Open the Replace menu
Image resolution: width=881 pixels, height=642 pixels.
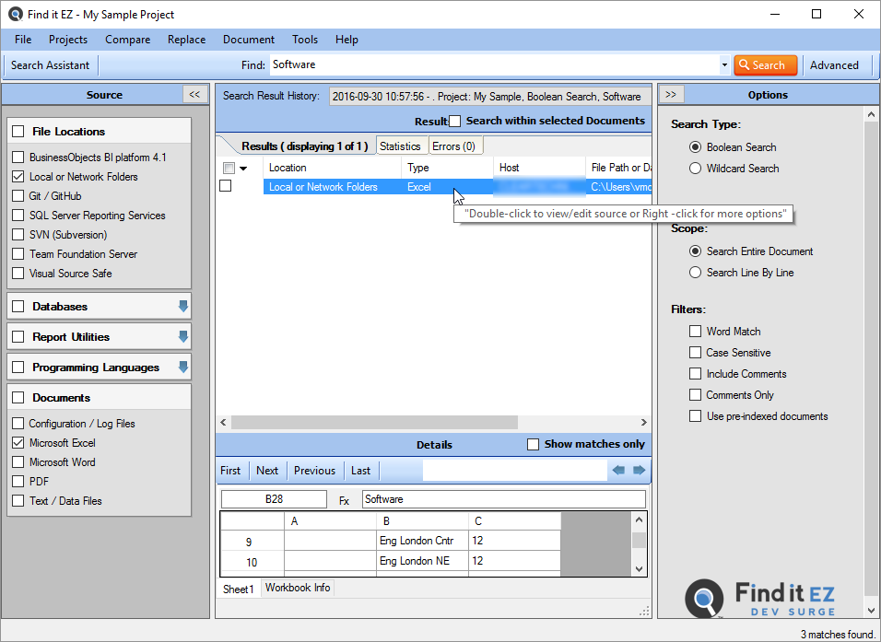pyautogui.click(x=186, y=40)
